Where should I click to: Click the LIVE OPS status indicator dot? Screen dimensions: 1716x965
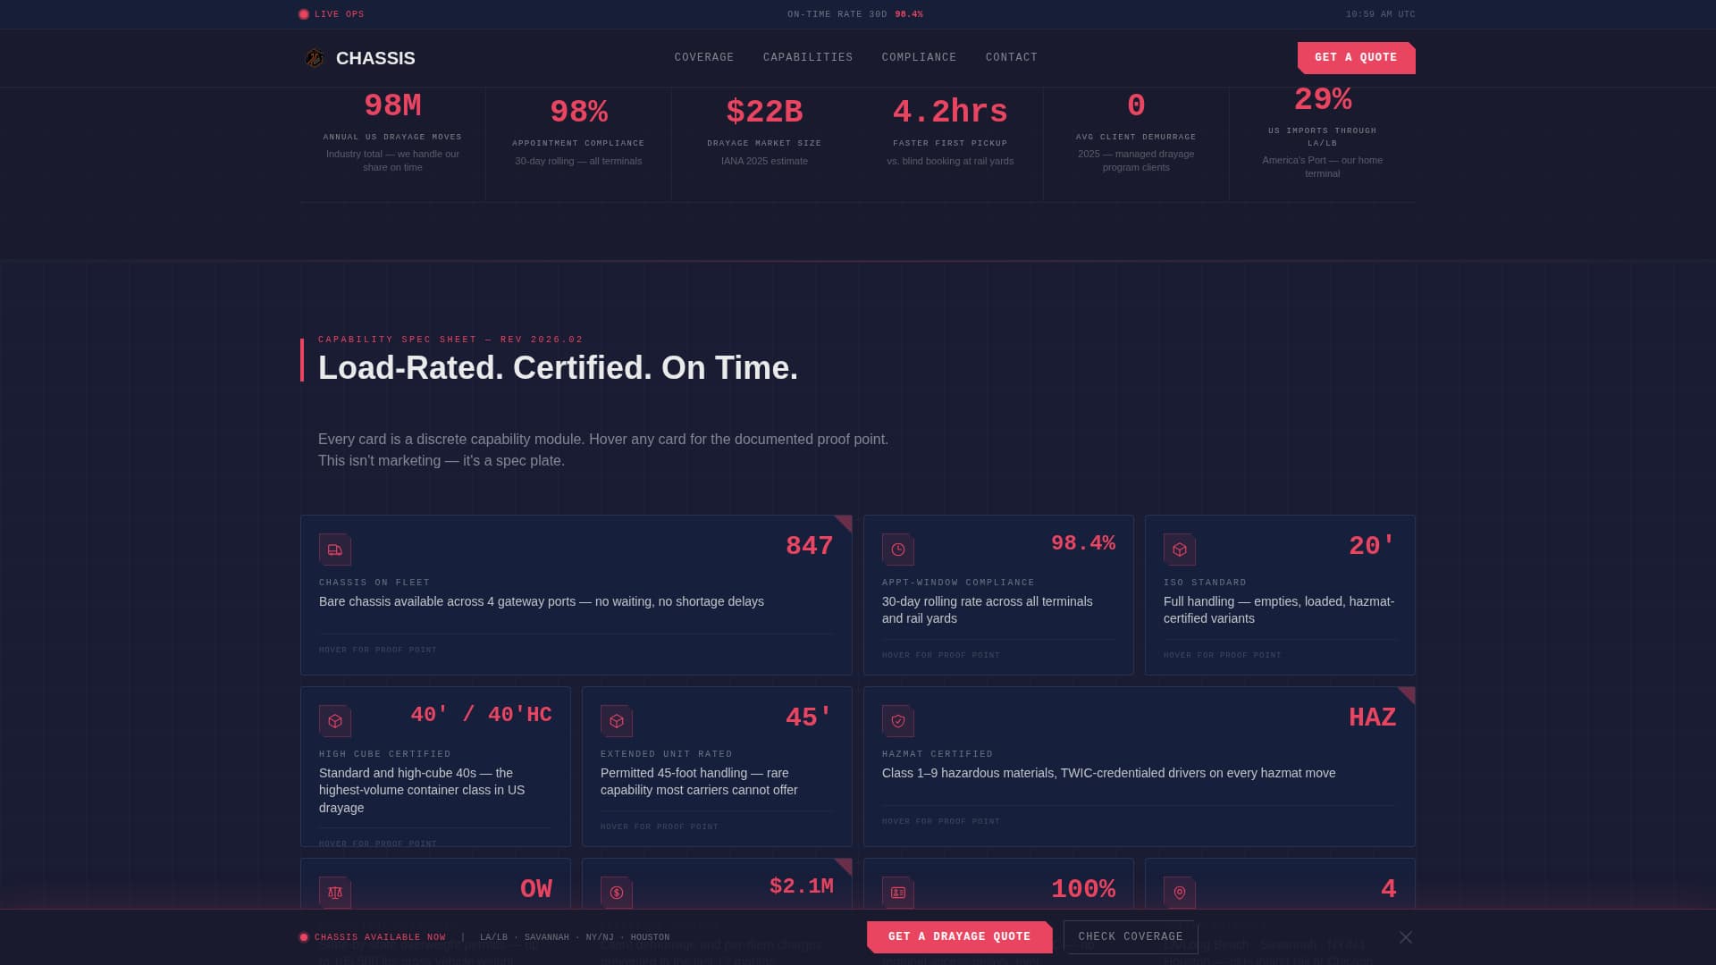click(305, 13)
